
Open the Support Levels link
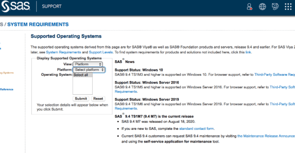pos(101,52)
